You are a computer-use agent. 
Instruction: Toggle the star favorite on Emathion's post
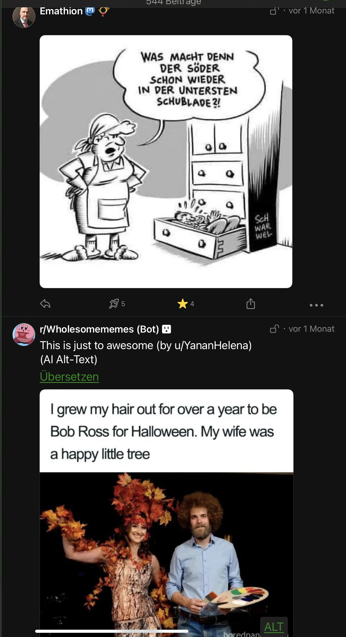point(183,304)
